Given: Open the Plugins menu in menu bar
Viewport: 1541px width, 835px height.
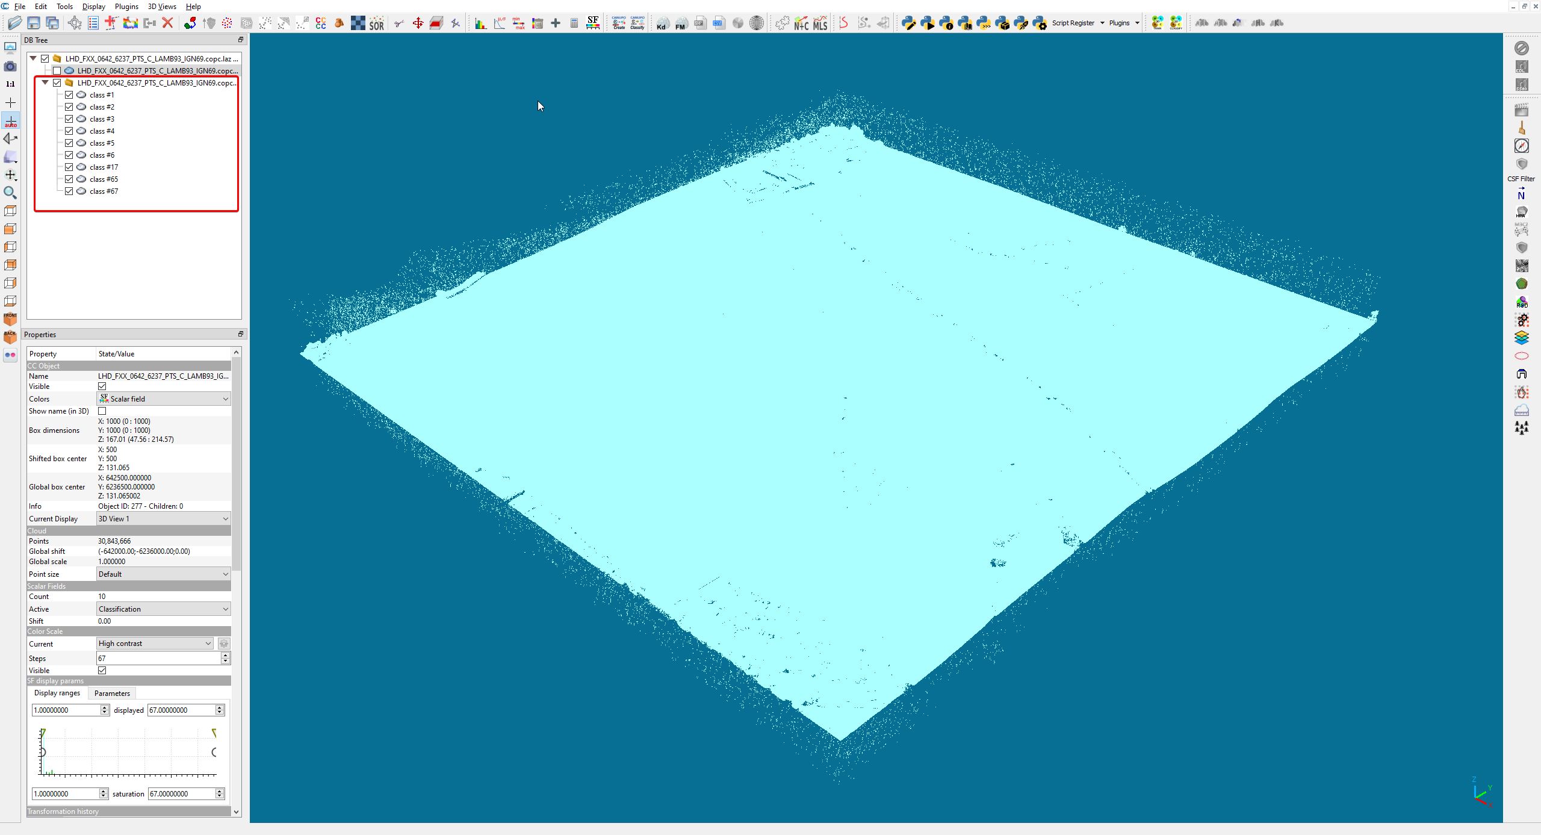Looking at the screenshot, I should tap(126, 7).
